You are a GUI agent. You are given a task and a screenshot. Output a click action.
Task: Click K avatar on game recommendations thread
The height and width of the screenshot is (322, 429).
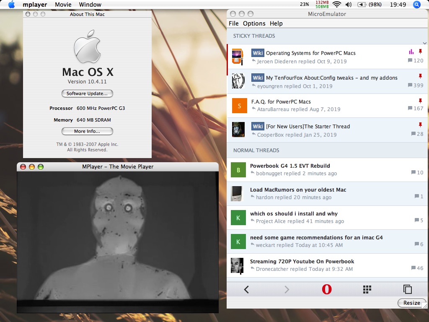pos(238,241)
